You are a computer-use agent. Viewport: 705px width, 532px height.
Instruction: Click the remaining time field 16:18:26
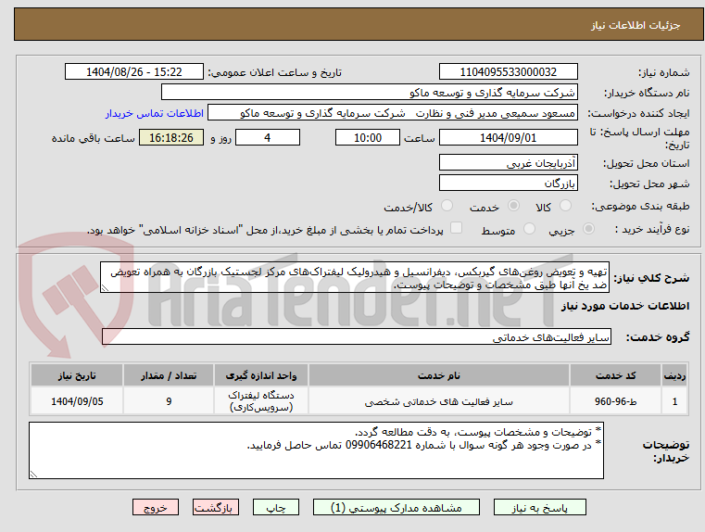171,137
